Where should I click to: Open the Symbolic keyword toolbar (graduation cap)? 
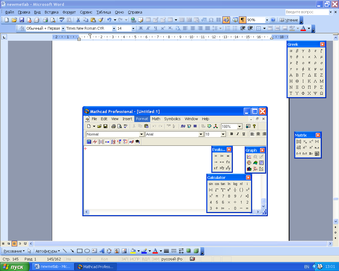(137, 142)
